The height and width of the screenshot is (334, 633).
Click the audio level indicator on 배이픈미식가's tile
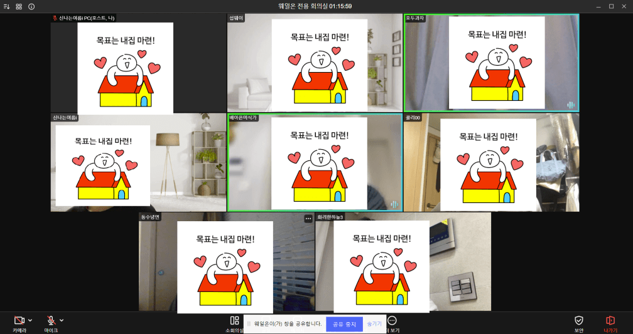[394, 205]
